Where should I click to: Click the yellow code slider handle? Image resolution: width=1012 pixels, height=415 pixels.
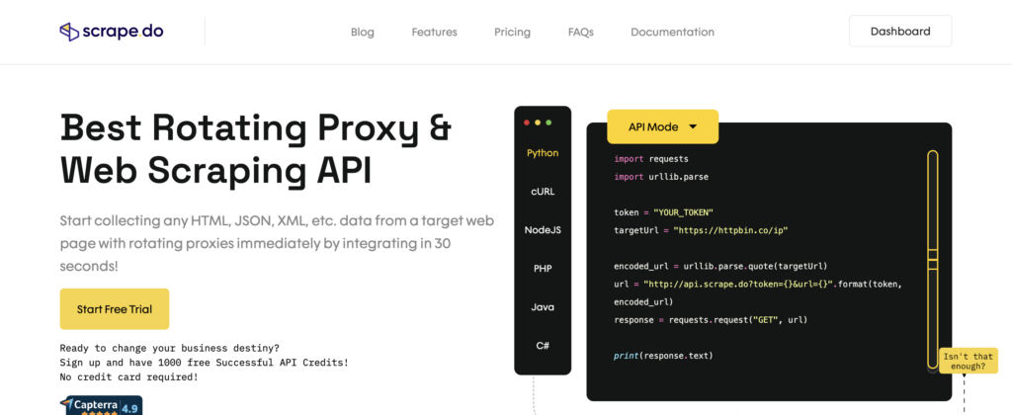932,259
